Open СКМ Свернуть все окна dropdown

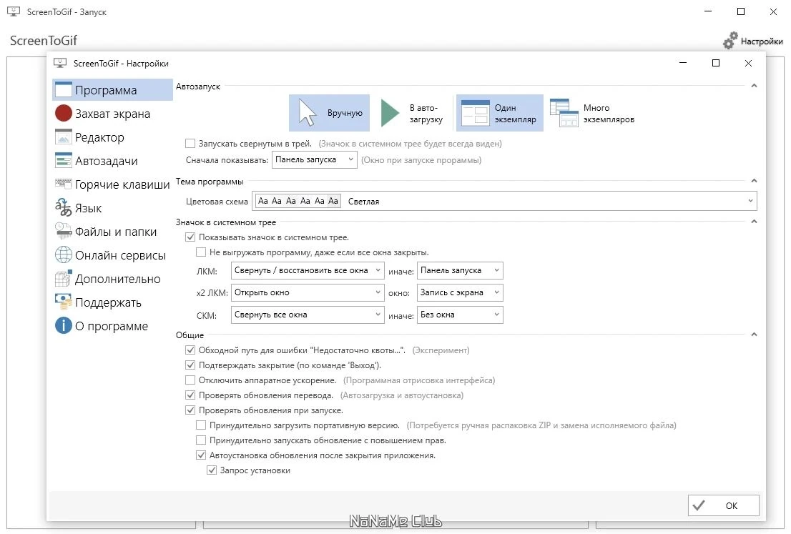(x=308, y=315)
